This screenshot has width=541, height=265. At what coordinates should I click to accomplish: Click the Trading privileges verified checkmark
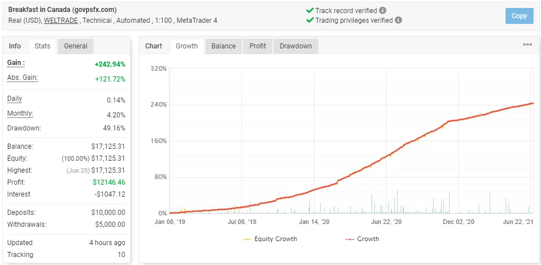click(x=310, y=20)
